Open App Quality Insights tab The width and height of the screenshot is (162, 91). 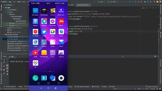pyautogui.click(x=82, y=86)
